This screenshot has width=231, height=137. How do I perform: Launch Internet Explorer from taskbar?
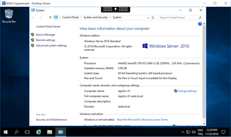38,132
